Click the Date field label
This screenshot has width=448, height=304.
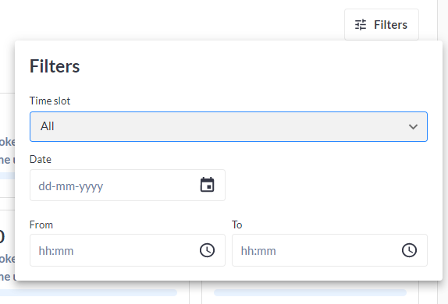[x=41, y=159]
